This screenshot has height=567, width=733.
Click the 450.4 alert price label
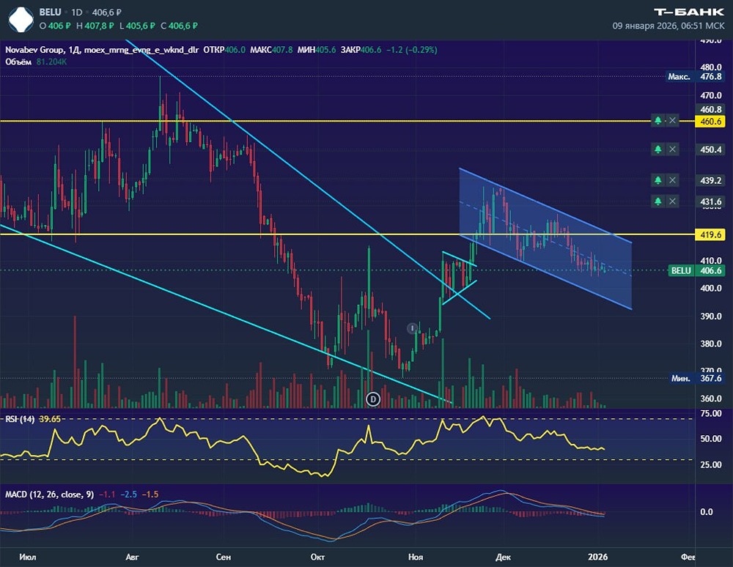[x=710, y=150]
